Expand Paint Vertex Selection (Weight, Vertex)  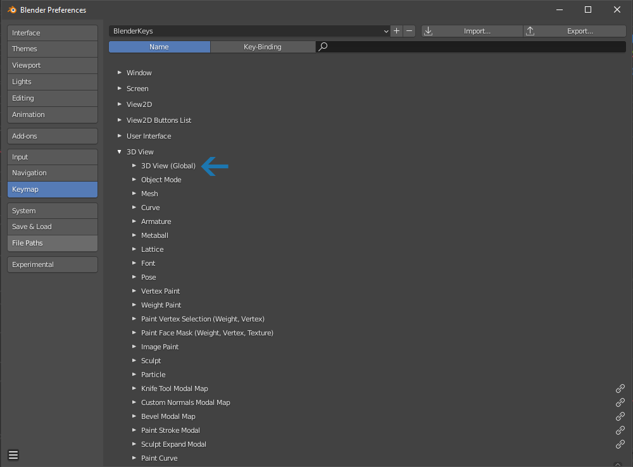(134, 319)
